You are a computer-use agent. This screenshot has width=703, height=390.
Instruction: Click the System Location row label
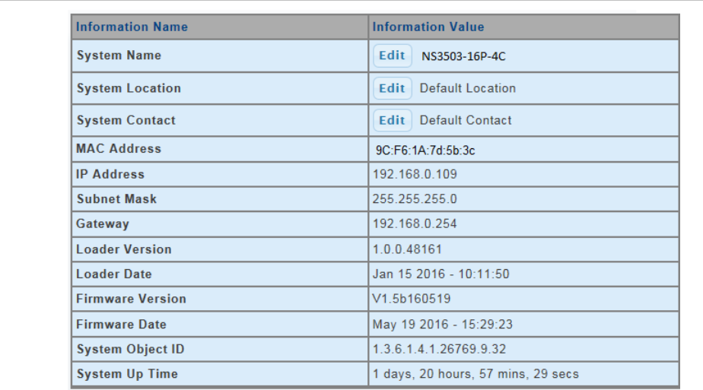[129, 88]
